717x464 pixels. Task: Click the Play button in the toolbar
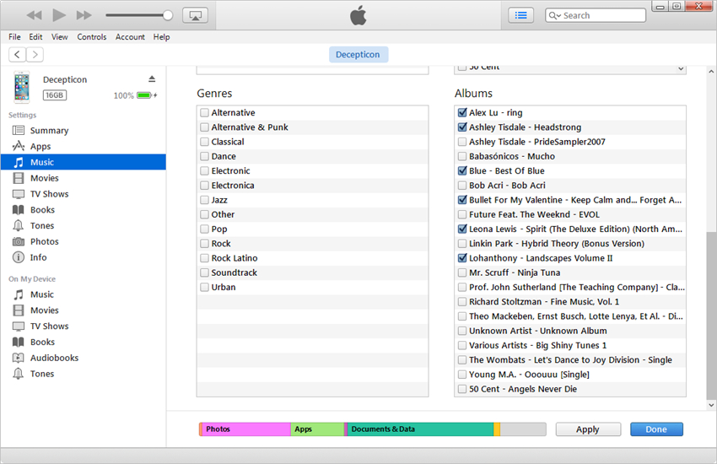coord(59,15)
